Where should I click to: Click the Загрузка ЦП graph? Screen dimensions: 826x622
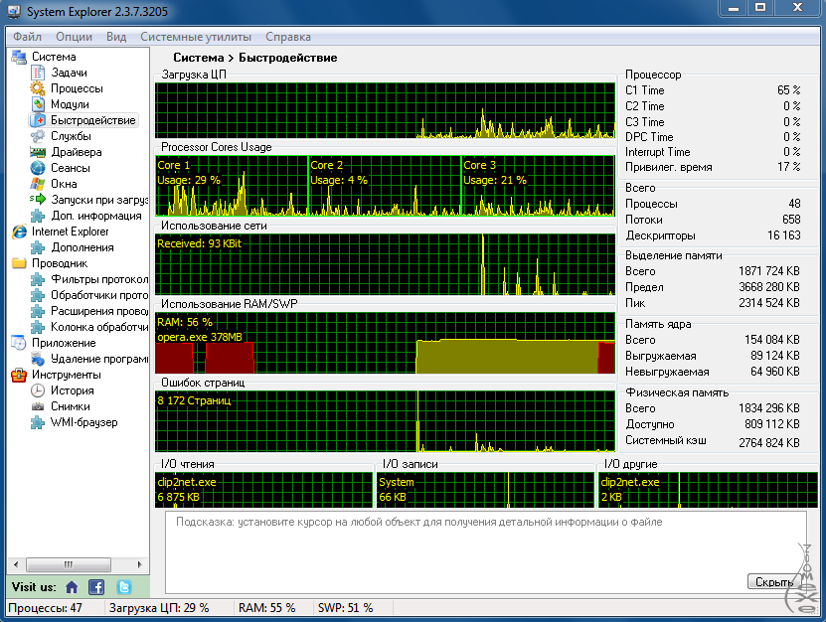385,110
